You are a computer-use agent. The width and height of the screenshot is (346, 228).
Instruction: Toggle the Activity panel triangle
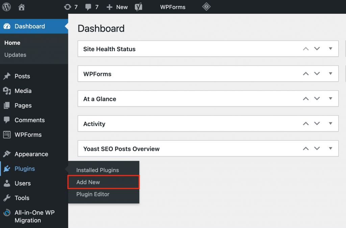pos(330,124)
